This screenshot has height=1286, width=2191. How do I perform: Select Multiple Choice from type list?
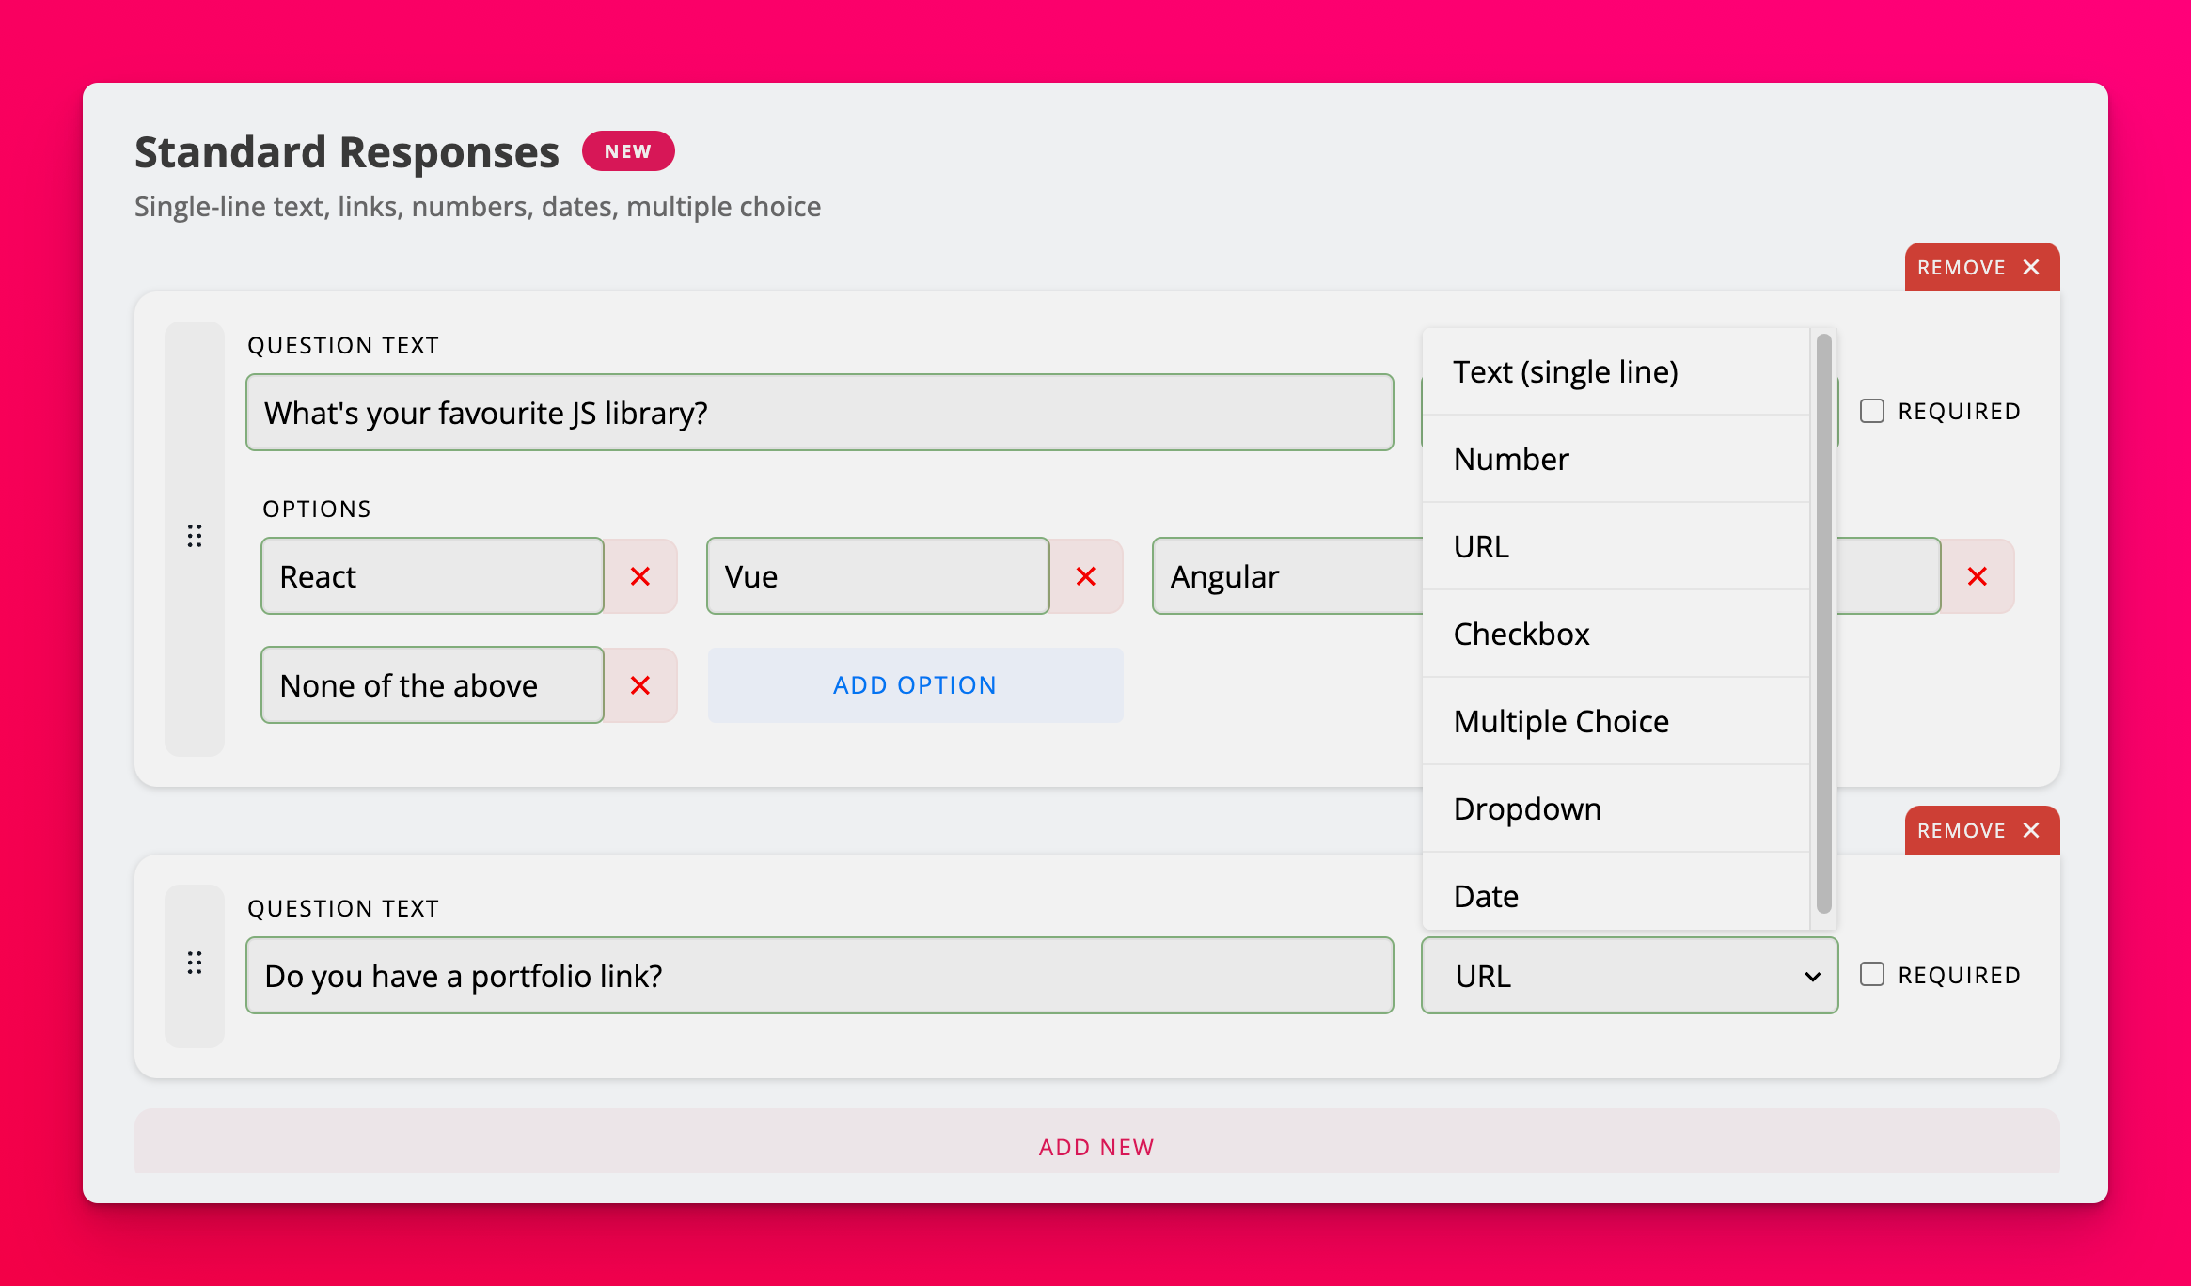(x=1561, y=721)
